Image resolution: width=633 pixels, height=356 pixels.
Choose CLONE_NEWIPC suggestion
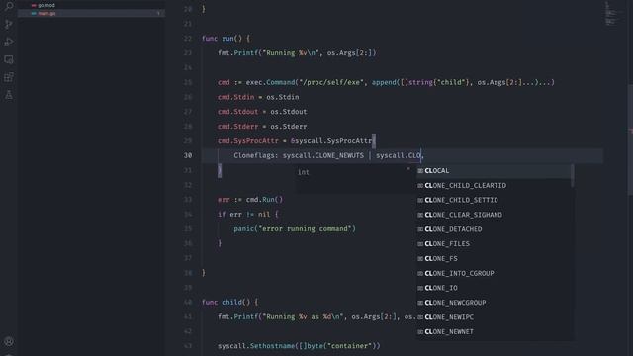coord(494,317)
